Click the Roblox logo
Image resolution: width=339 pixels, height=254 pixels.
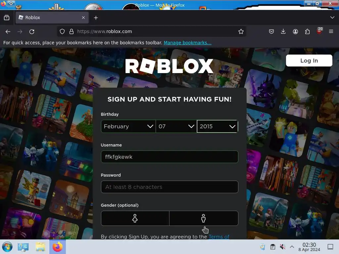click(x=169, y=66)
